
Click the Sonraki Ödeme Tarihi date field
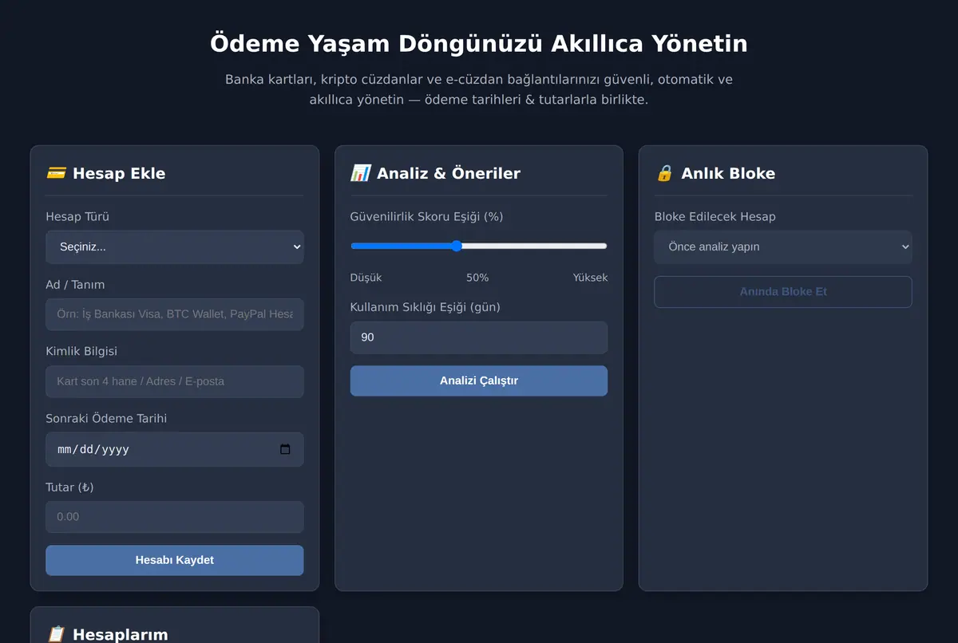[174, 449]
